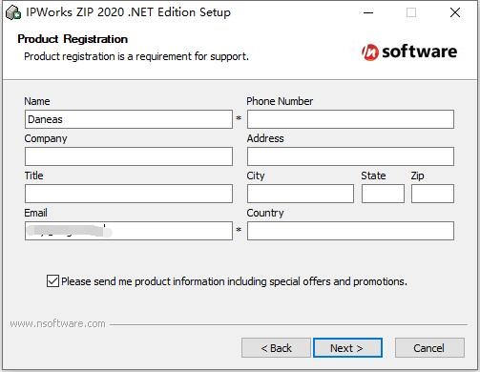Go to the previous step with Back

[x=276, y=348]
